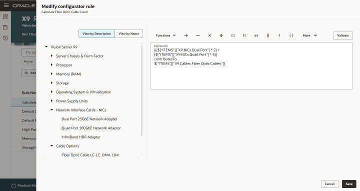Select the High Pow rule row in background
360x191 pixels.
coord(23,129)
